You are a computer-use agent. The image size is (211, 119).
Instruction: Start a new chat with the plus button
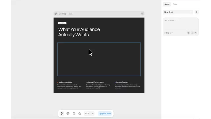click(196, 12)
